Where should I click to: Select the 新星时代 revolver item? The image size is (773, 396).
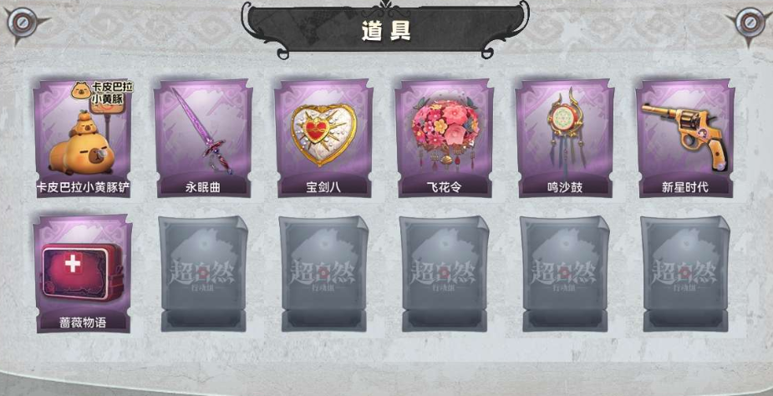[684, 138]
